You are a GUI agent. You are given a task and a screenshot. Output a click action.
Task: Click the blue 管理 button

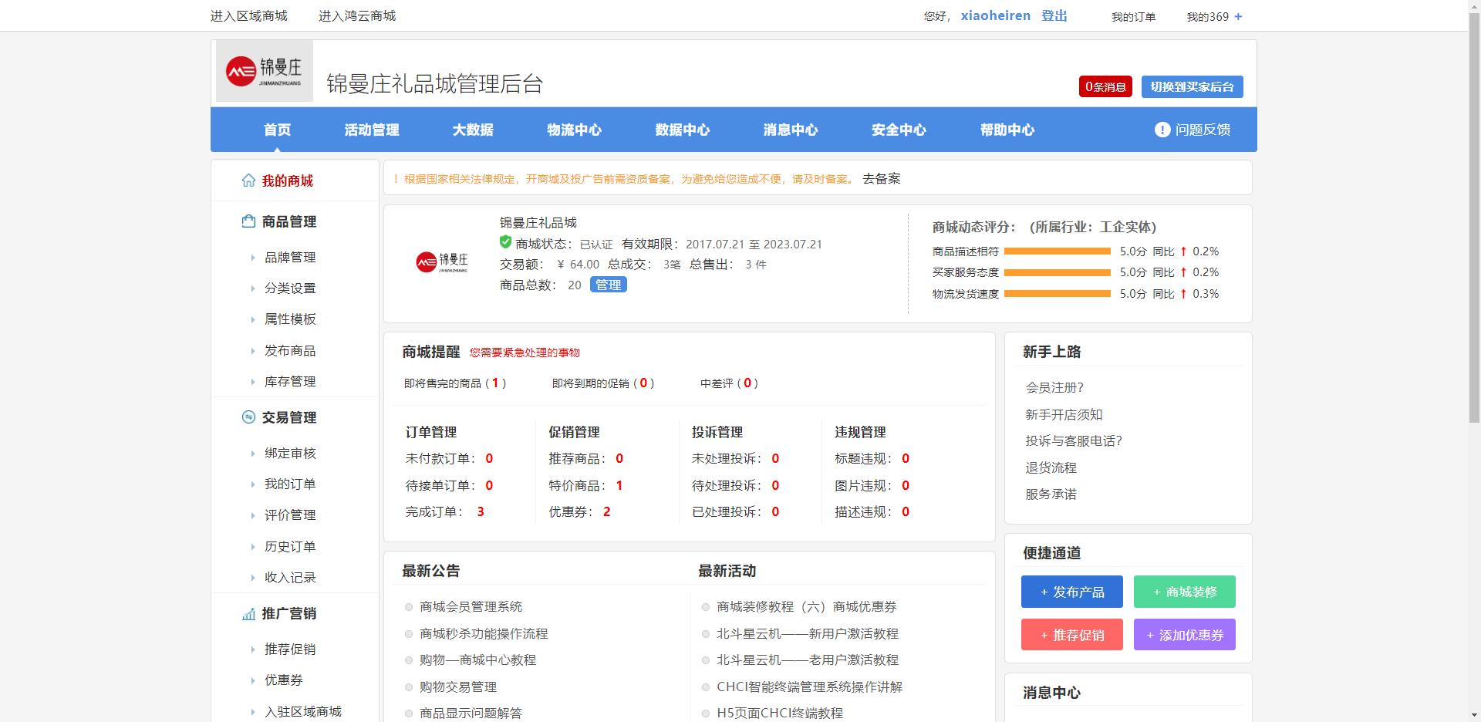608,285
